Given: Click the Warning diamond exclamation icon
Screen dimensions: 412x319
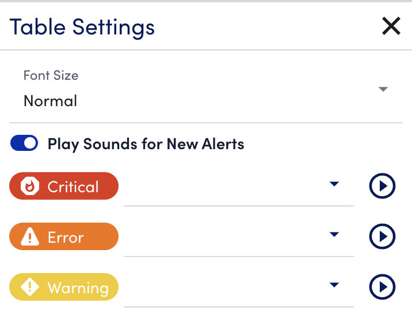Looking at the screenshot, I should (x=30, y=287).
